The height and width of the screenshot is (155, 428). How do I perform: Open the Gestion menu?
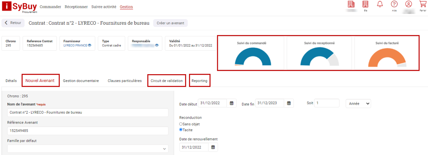pyautogui.click(x=126, y=7)
